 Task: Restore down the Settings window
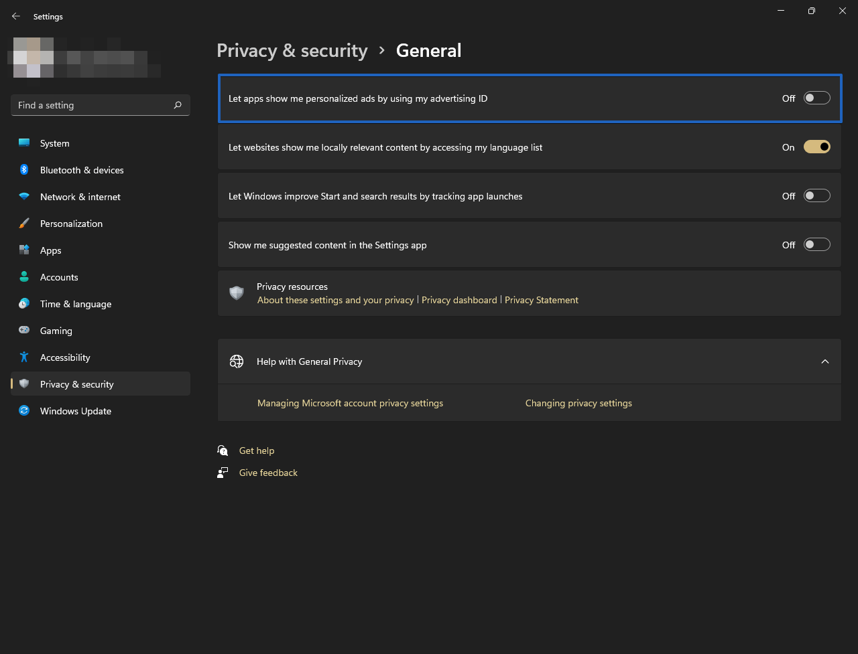pyautogui.click(x=812, y=11)
